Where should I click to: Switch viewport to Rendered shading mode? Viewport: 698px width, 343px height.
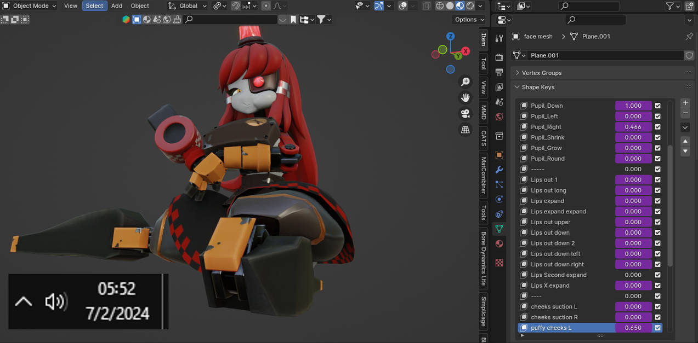(470, 5)
